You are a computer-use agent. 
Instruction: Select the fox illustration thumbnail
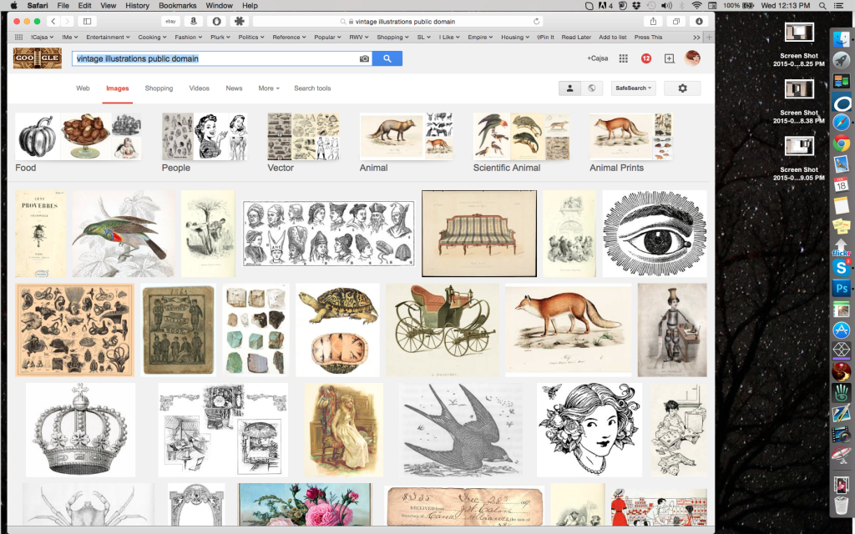pos(567,329)
